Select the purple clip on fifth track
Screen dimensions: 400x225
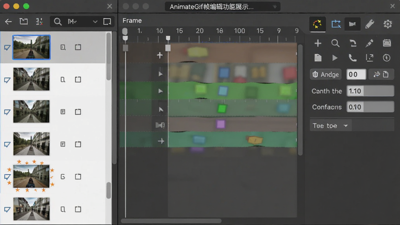coord(221,124)
